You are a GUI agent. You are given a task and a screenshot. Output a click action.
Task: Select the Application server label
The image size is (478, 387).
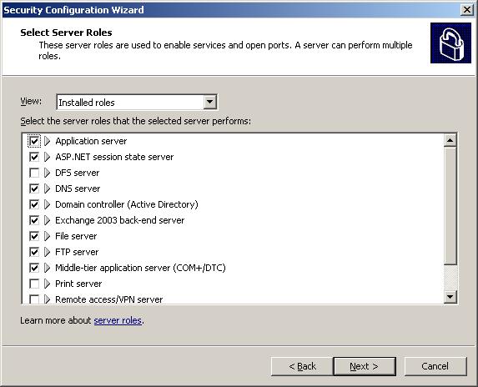(x=91, y=141)
